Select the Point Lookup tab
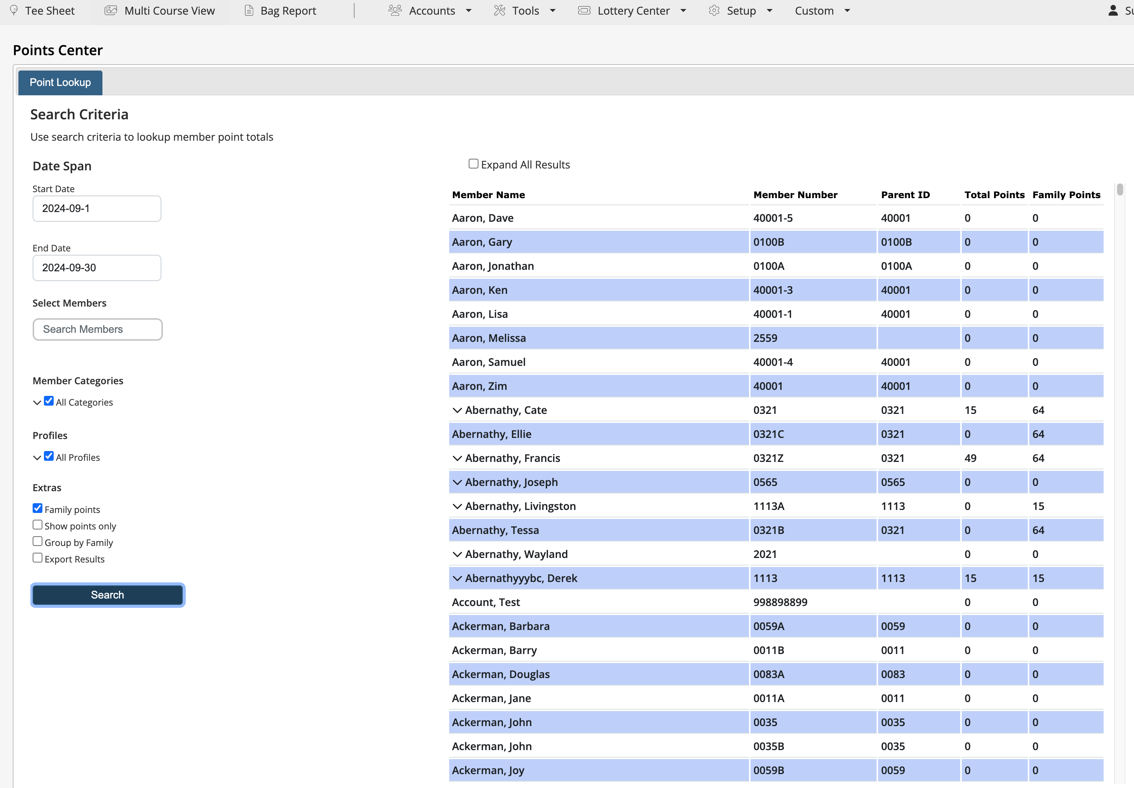The width and height of the screenshot is (1134, 788). click(60, 83)
